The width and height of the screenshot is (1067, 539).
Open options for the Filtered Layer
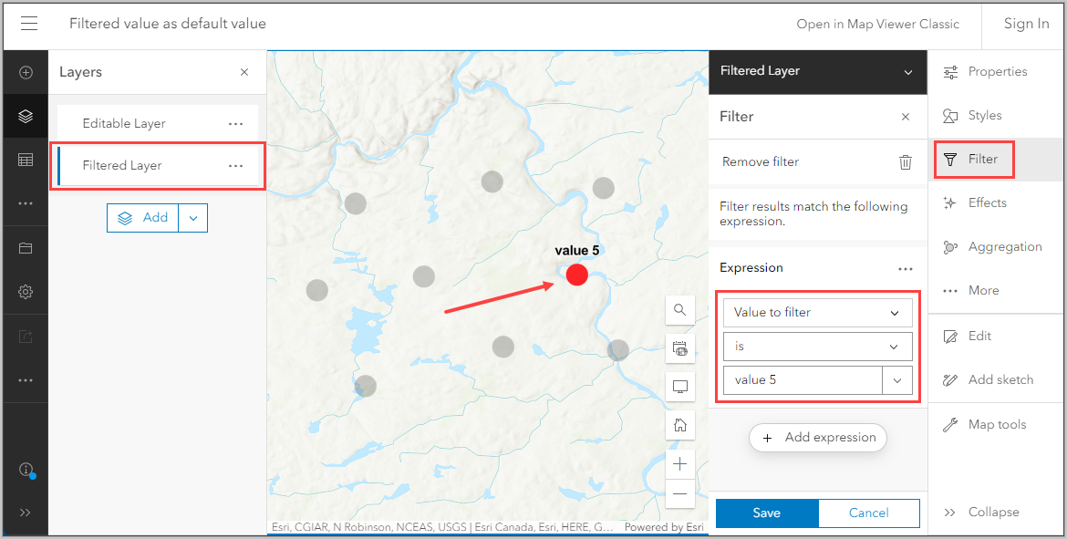pyautogui.click(x=236, y=165)
